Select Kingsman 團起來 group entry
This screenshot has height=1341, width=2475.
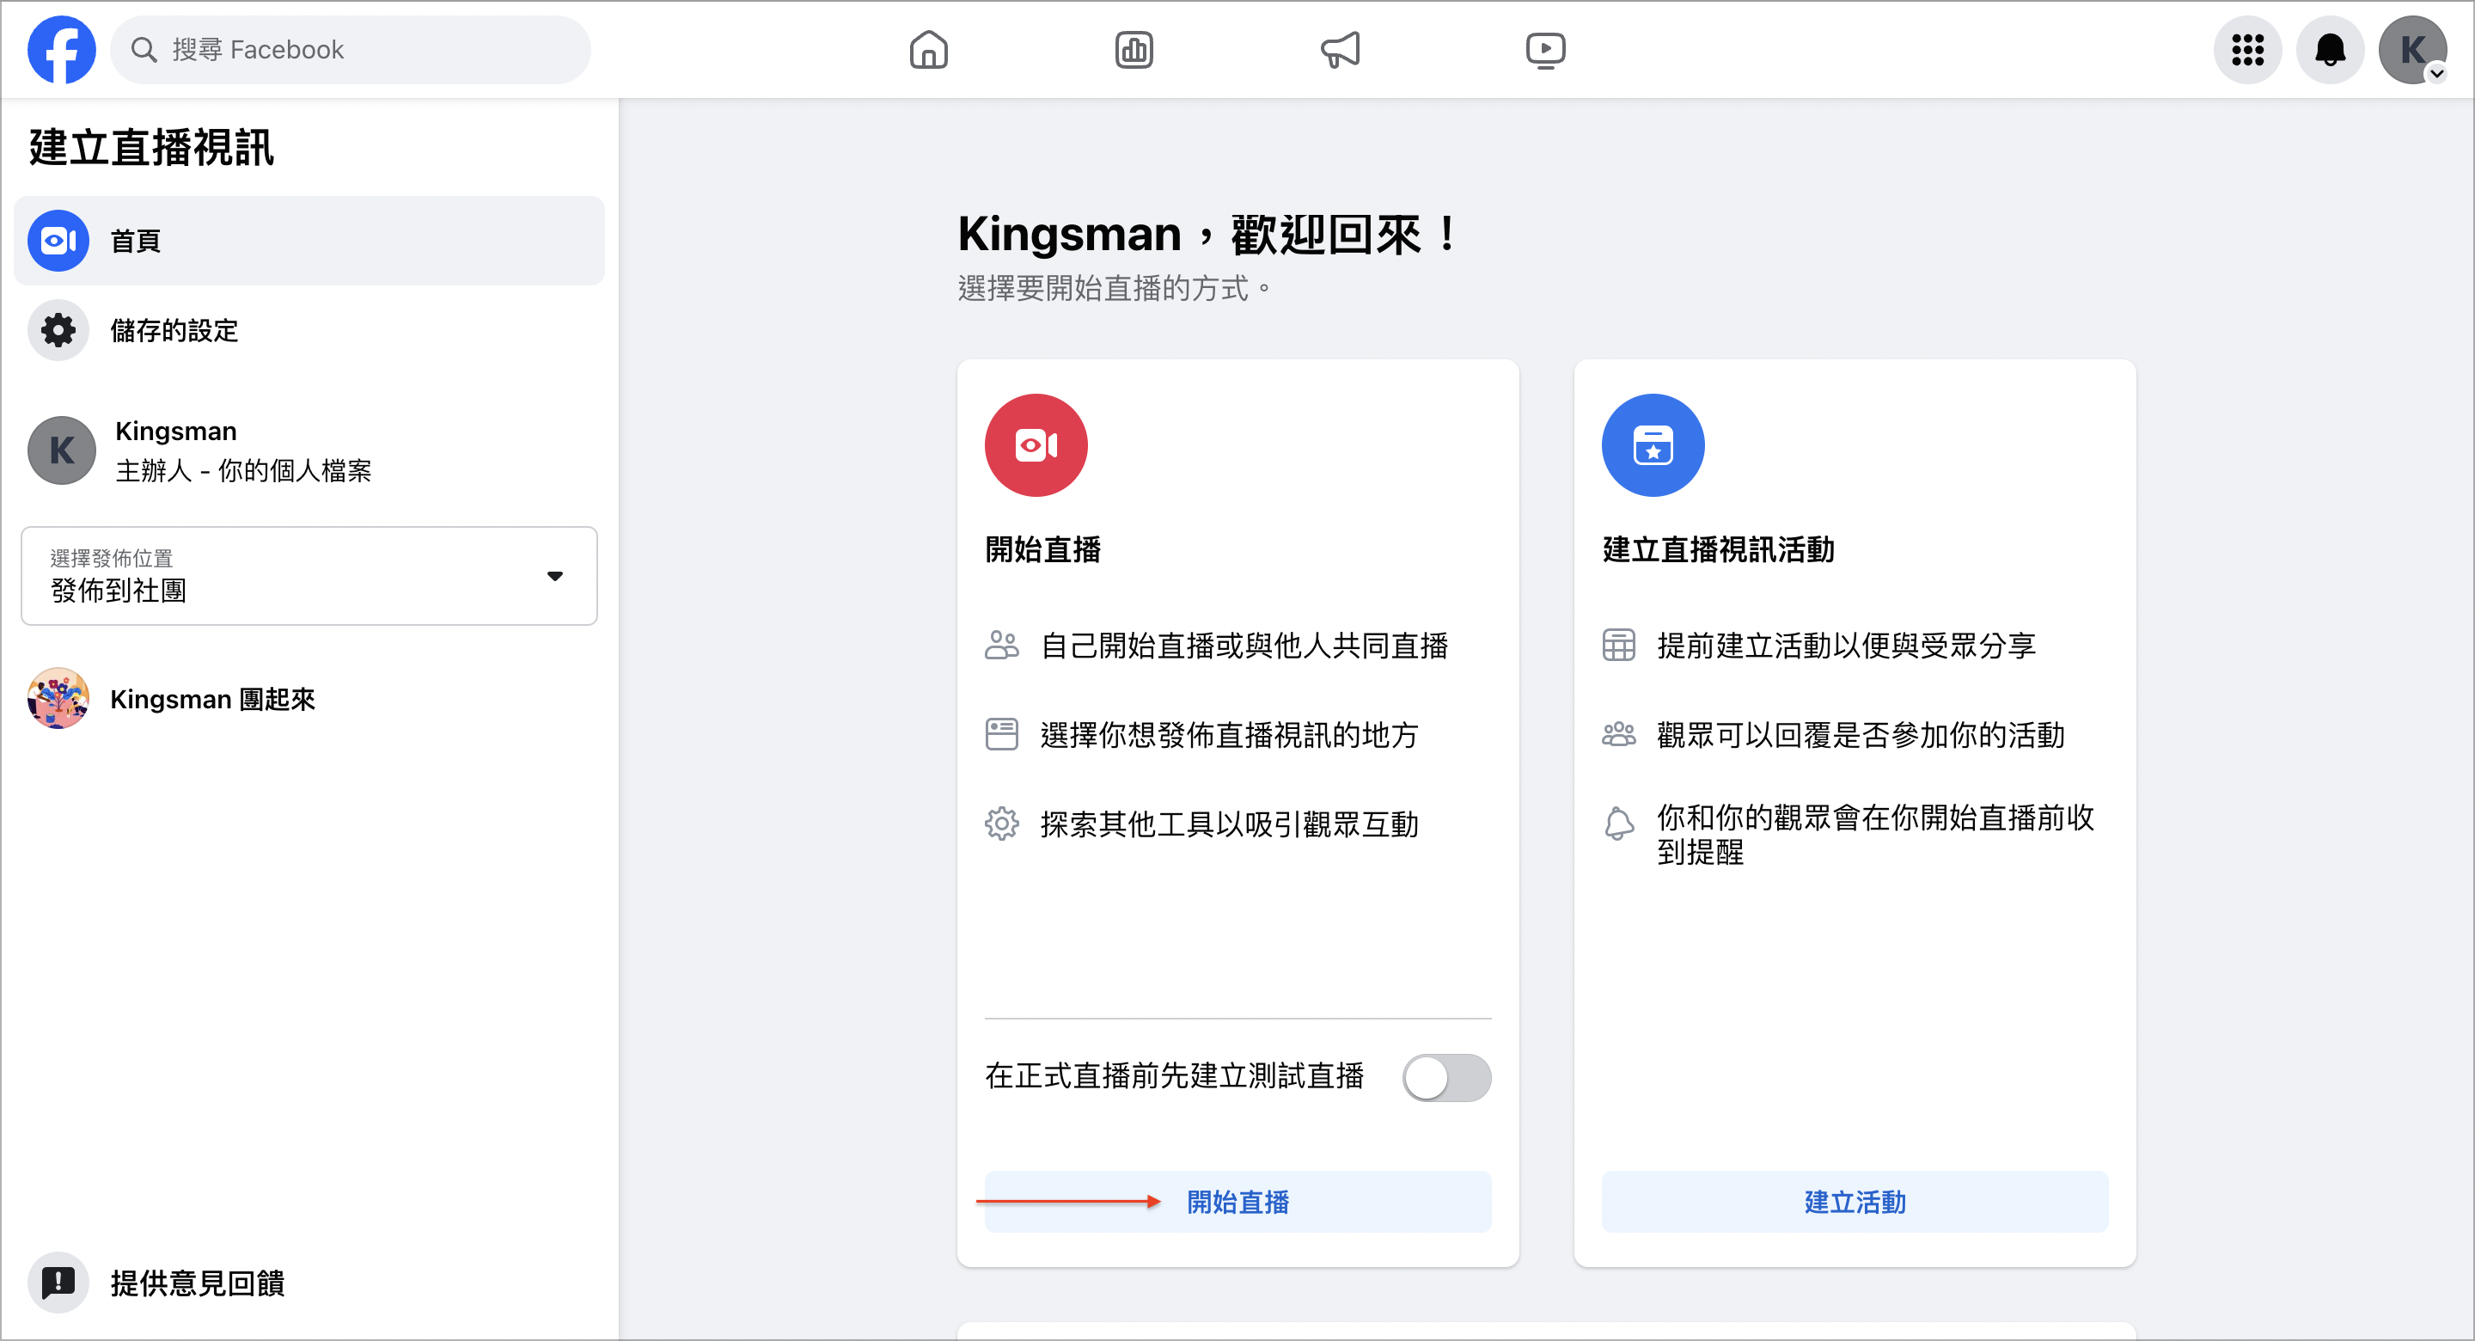[309, 699]
